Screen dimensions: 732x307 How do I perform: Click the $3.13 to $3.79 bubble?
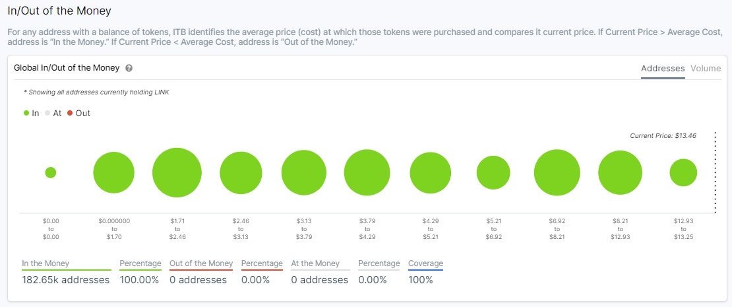304,172
